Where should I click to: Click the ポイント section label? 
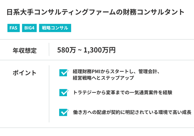click(25, 73)
